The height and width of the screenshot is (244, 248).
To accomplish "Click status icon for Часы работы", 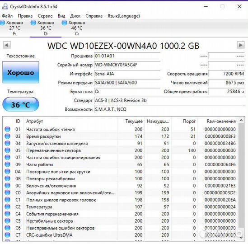I will coord(7,164).
